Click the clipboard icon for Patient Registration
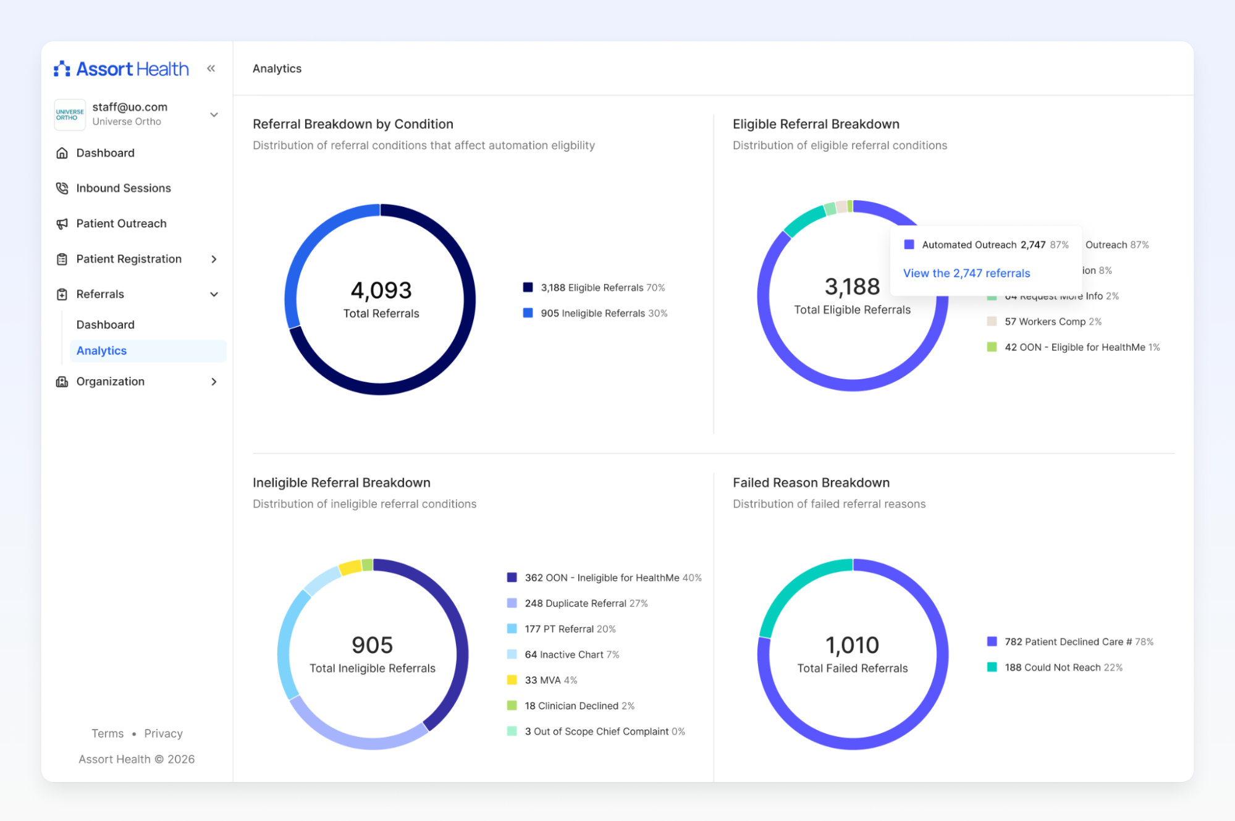1235x821 pixels. coord(62,259)
